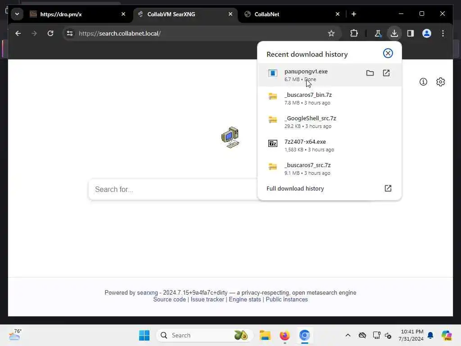Open the profile avatar menu

(x=427, y=33)
